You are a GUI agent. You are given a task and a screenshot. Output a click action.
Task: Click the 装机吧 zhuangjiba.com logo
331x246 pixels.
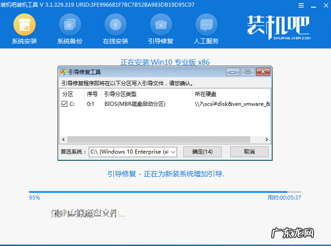[x=279, y=28]
